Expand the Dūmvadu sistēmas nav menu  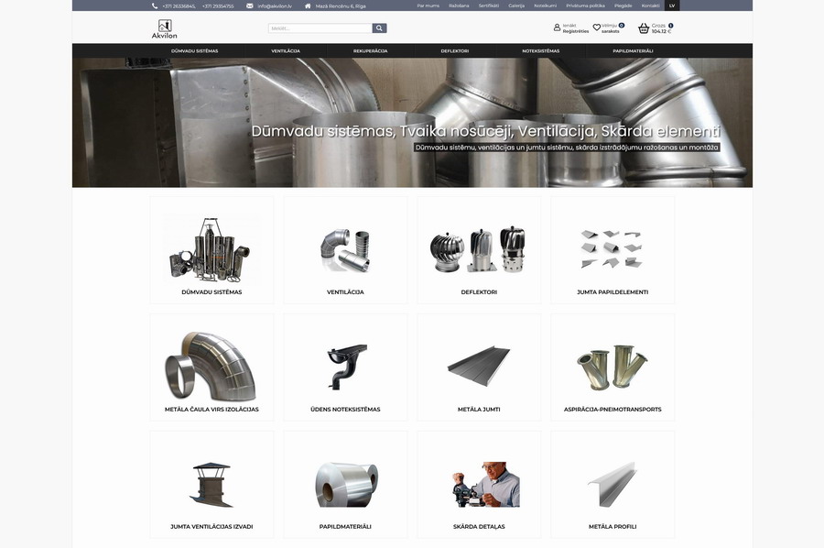pos(194,51)
